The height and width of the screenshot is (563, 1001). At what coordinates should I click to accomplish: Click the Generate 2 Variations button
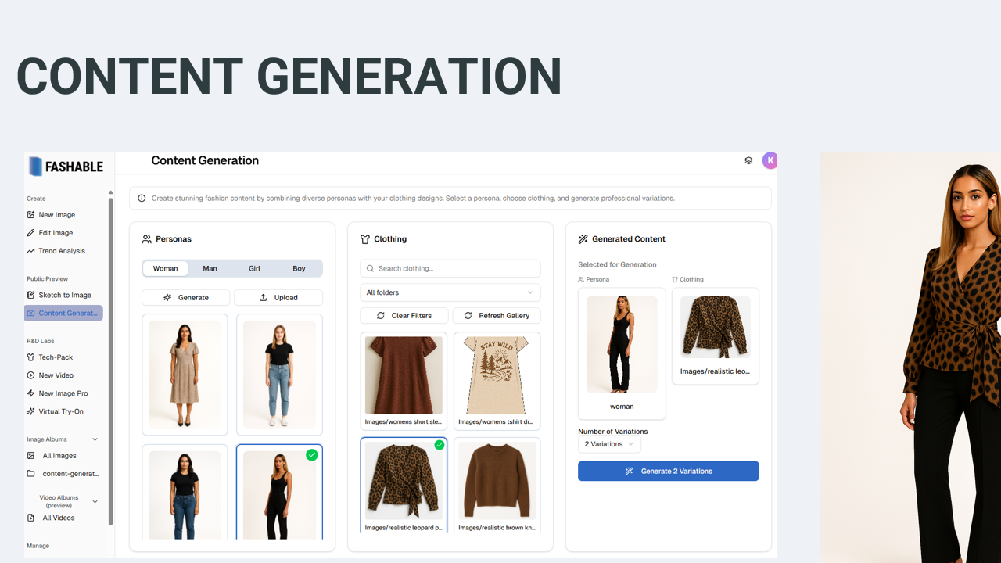point(669,471)
